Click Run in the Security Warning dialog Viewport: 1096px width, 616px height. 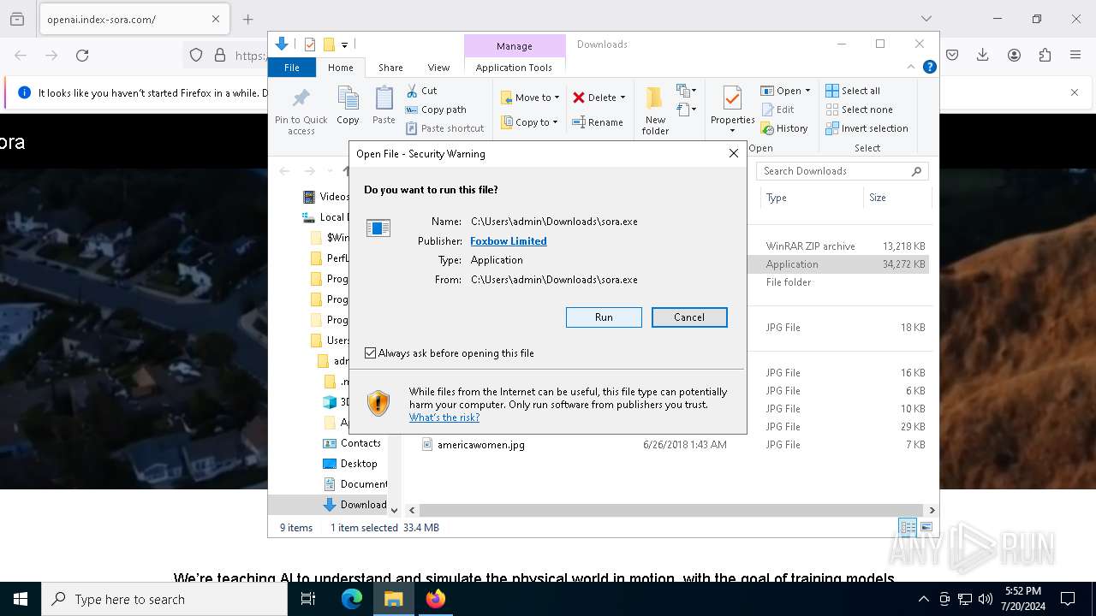pyautogui.click(x=604, y=317)
